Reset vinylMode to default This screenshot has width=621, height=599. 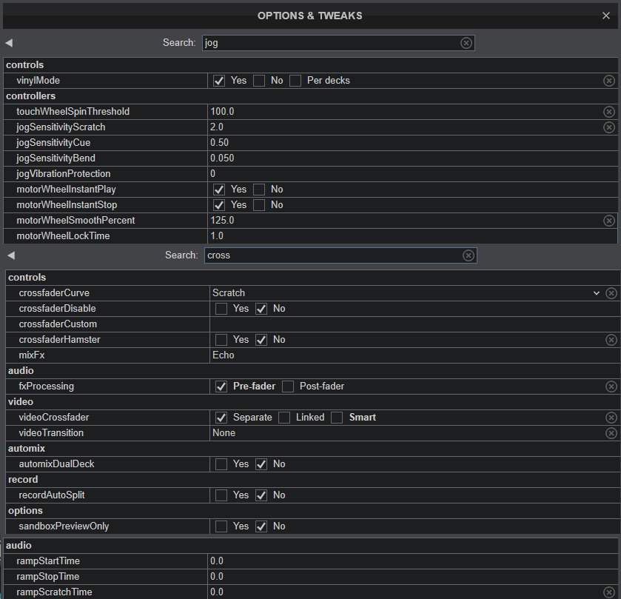pos(609,81)
